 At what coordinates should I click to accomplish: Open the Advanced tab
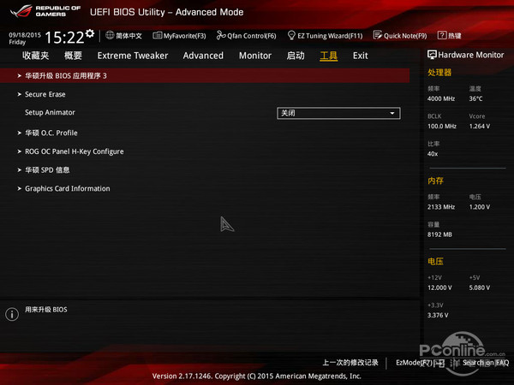point(203,56)
